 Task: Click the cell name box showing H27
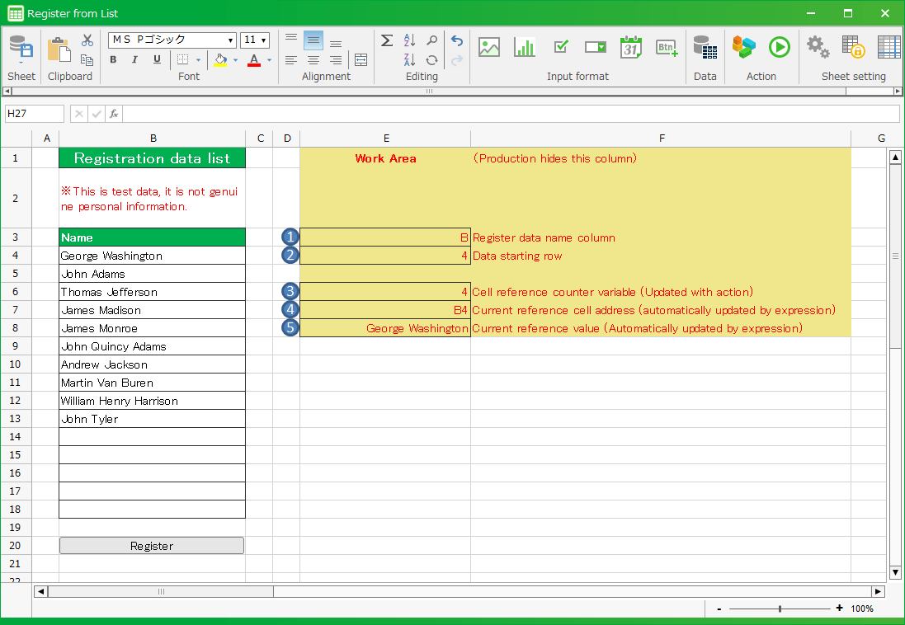tap(34, 114)
